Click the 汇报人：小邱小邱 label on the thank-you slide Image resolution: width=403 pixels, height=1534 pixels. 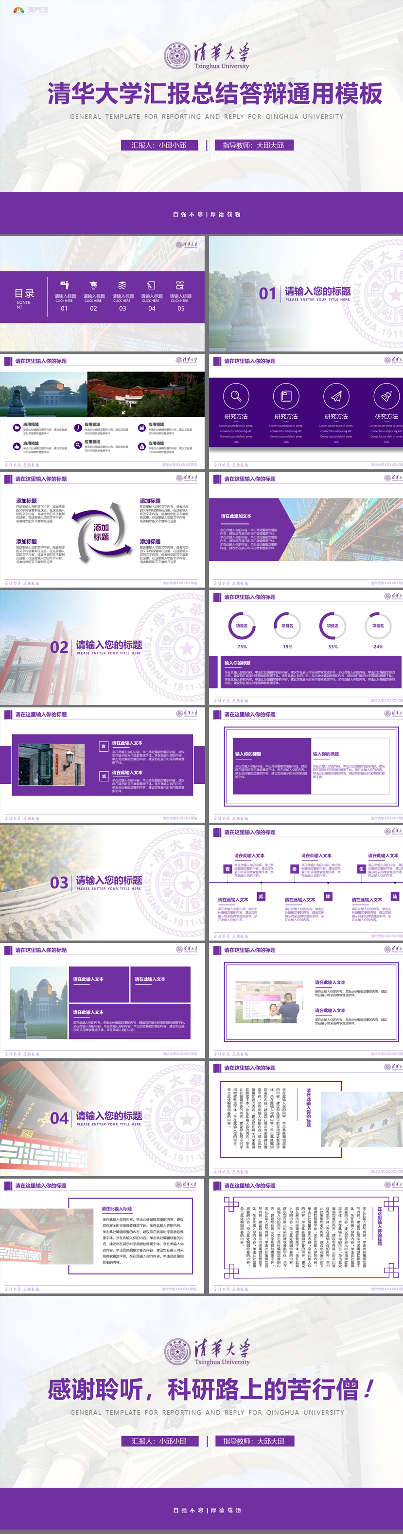159,1441
